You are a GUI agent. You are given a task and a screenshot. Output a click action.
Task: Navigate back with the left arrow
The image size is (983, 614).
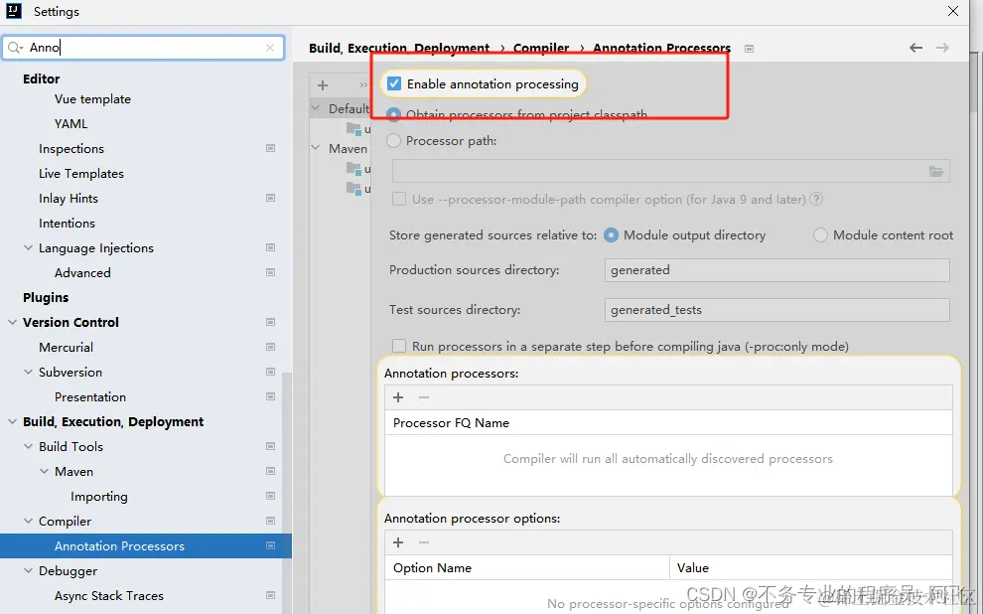tap(915, 48)
